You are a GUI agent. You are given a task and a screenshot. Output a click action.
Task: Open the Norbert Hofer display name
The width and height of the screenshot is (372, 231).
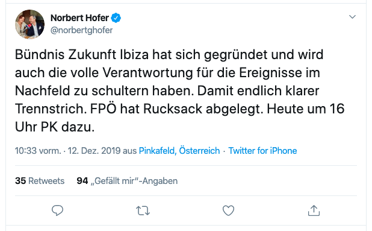79,18
